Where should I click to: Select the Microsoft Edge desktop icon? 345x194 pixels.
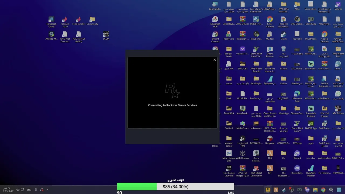point(297,97)
